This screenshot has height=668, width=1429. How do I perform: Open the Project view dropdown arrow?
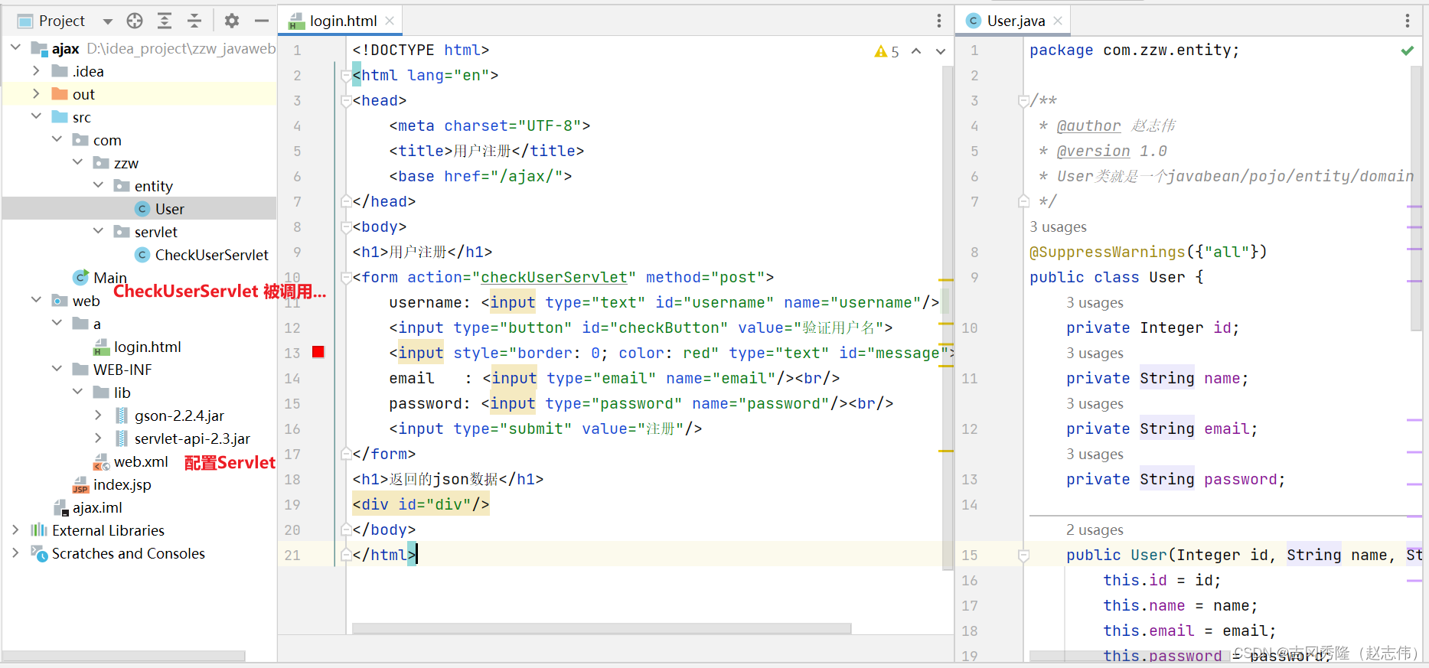point(107,21)
